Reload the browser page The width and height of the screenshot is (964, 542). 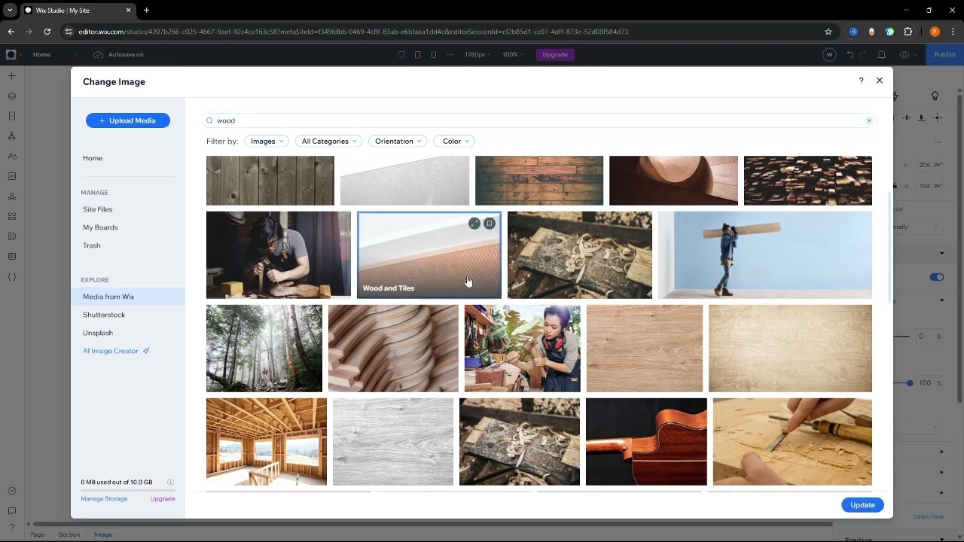[x=47, y=32]
